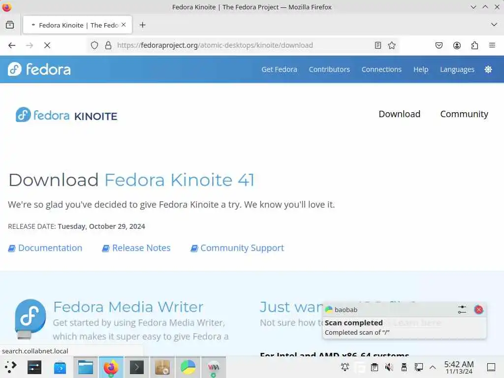The image size is (504, 378).
Task: Open the Firefox View tab list icon
Action: click(x=10, y=25)
